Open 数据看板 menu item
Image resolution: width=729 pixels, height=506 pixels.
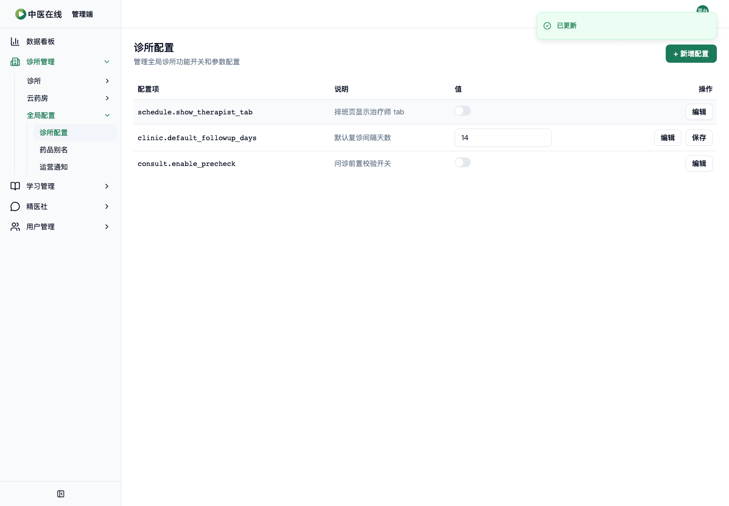[x=61, y=41]
